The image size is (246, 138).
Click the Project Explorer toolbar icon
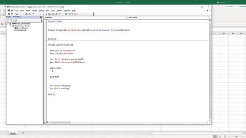pyautogui.click(x=53, y=14)
